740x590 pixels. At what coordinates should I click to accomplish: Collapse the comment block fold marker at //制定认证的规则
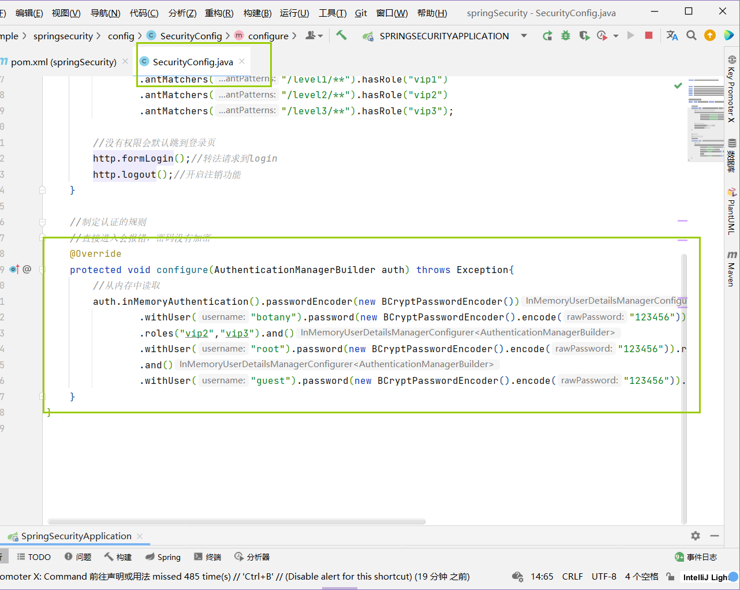[x=42, y=222]
